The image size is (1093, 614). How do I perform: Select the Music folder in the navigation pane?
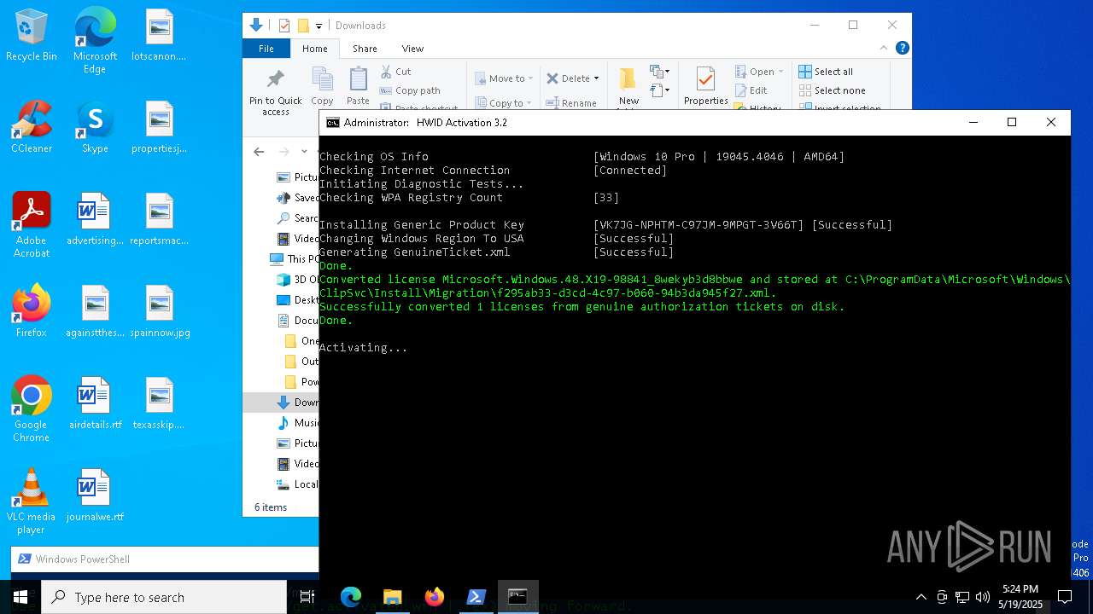click(x=298, y=423)
